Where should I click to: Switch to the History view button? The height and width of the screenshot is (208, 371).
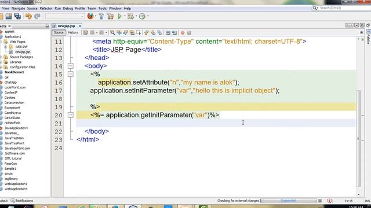point(73,32)
